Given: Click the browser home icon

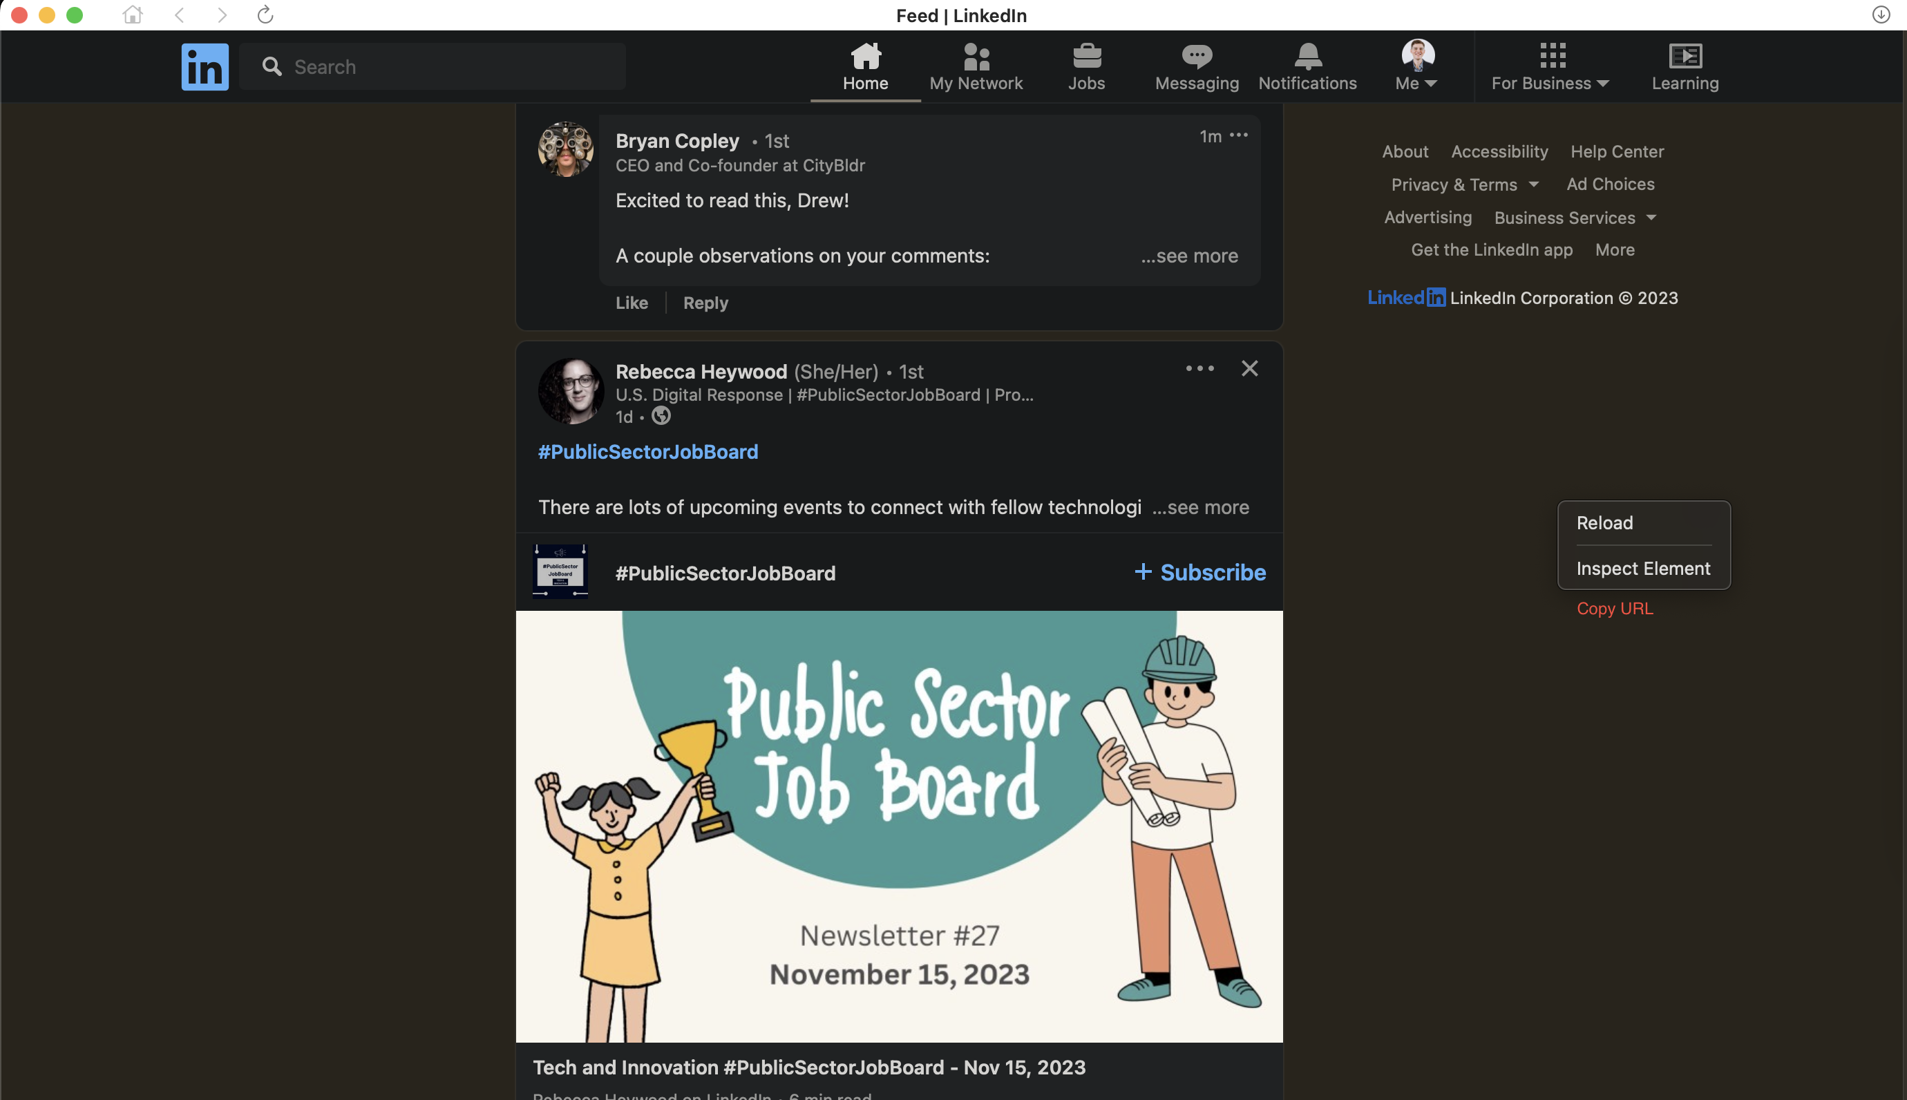Looking at the screenshot, I should tap(133, 15).
